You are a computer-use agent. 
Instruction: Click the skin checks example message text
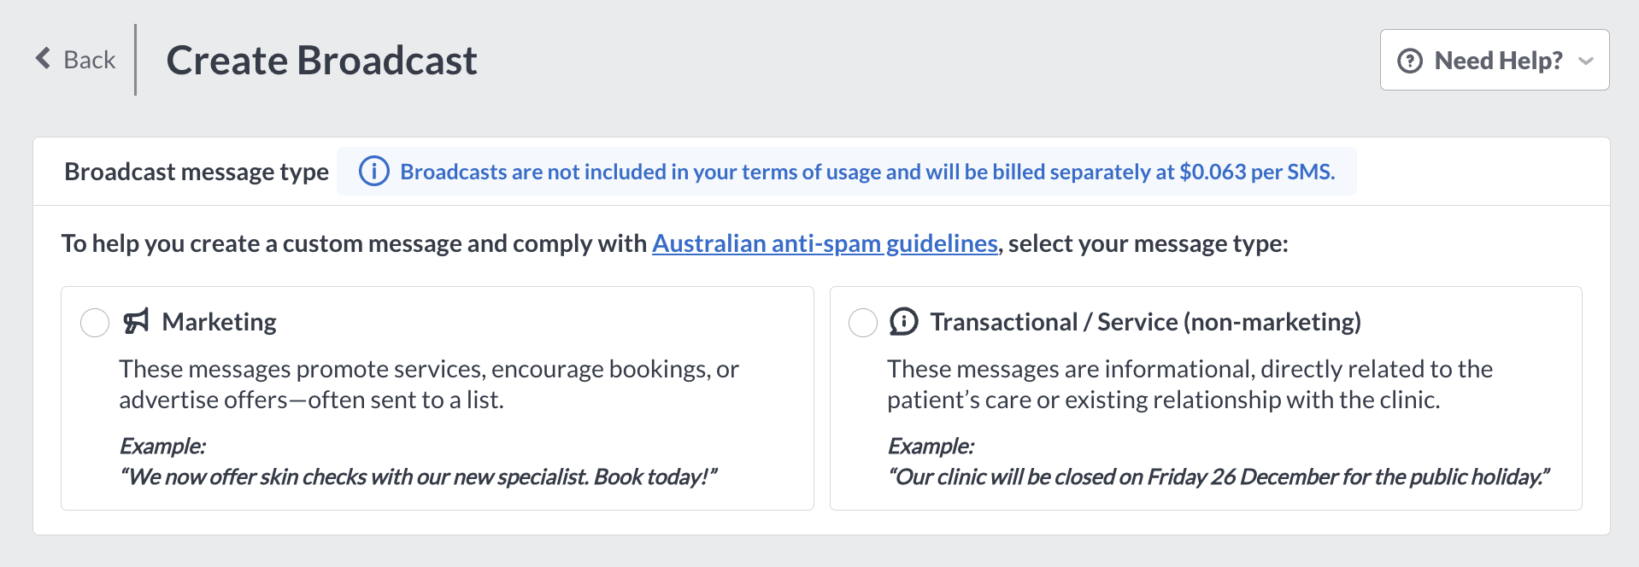pyautogui.click(x=419, y=476)
